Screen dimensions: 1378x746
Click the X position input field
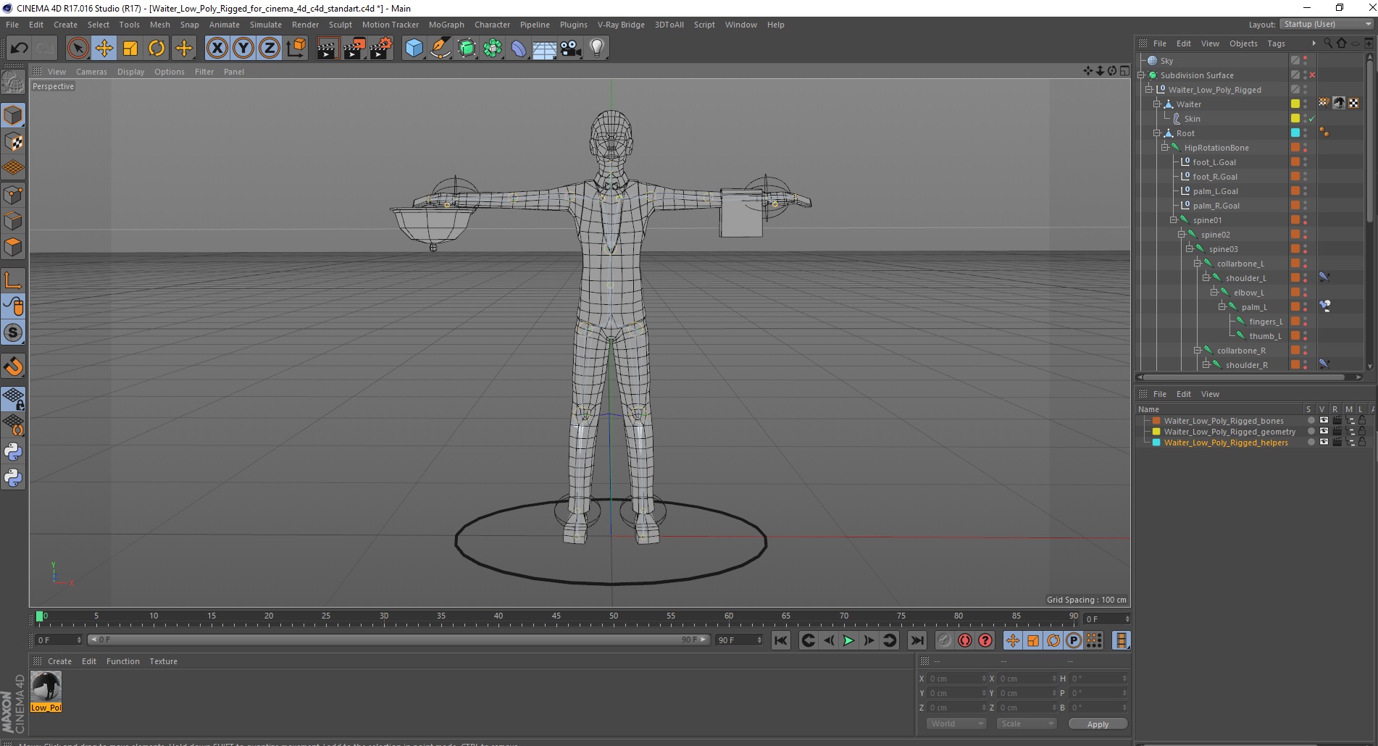(x=956, y=679)
